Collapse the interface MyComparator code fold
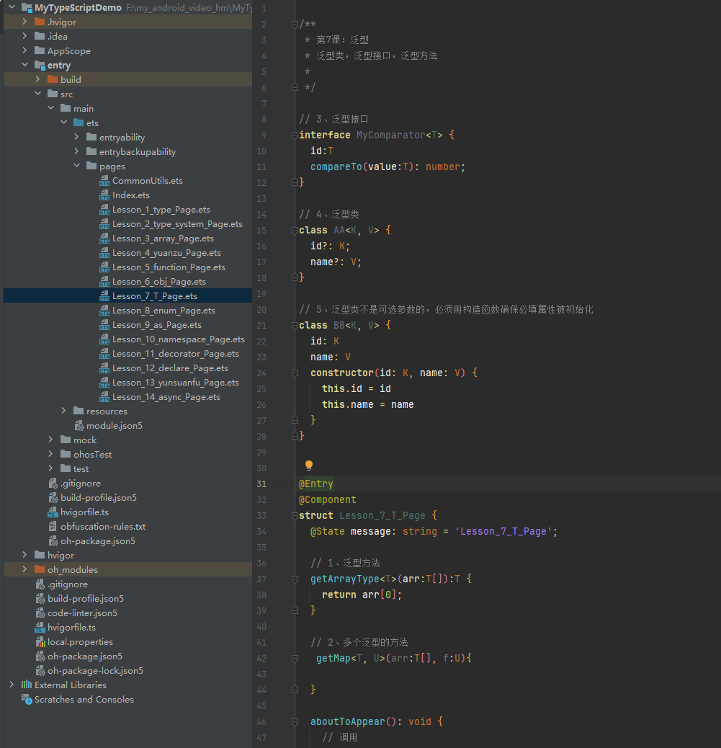The height and width of the screenshot is (748, 721). 295,135
